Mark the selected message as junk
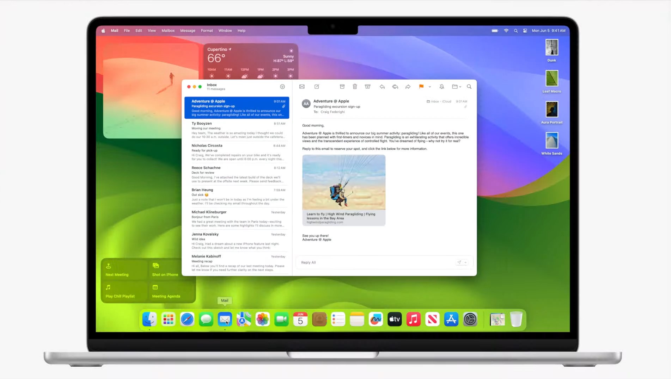671x379 pixels. 367,86
